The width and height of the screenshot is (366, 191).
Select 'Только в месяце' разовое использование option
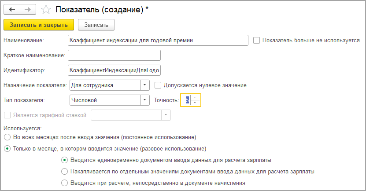(7, 148)
